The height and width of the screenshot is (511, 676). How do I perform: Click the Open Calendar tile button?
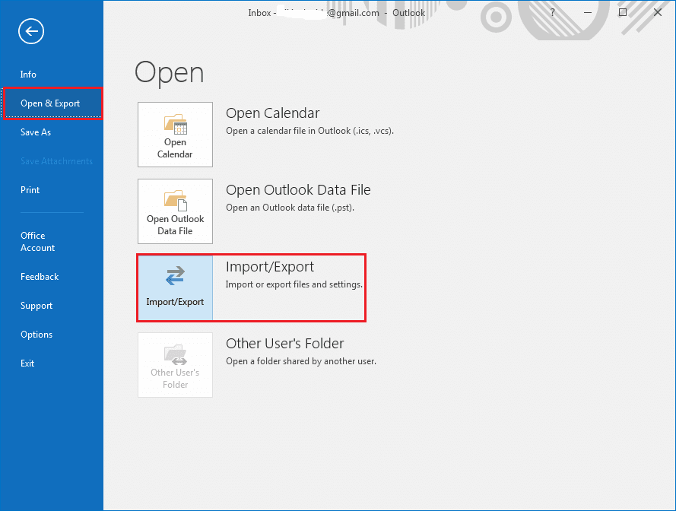(x=175, y=135)
